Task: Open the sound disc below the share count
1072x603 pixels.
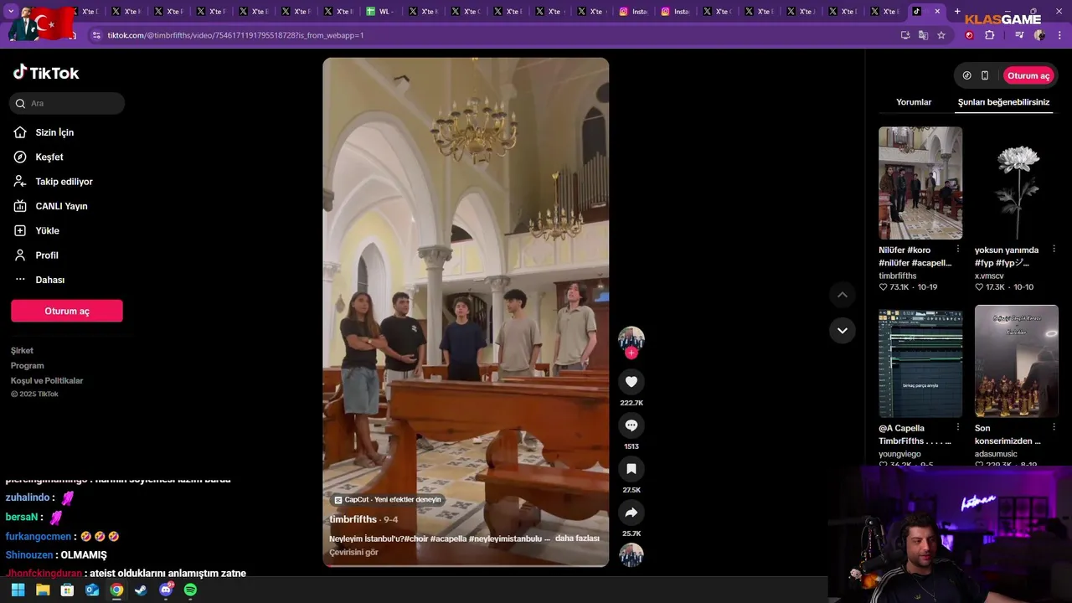Action: [631, 555]
